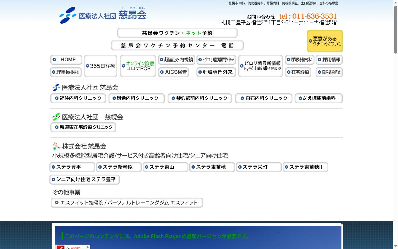398x249 pixels.
Task: Visit 福住内科クリニック link
Action: pos(78,98)
